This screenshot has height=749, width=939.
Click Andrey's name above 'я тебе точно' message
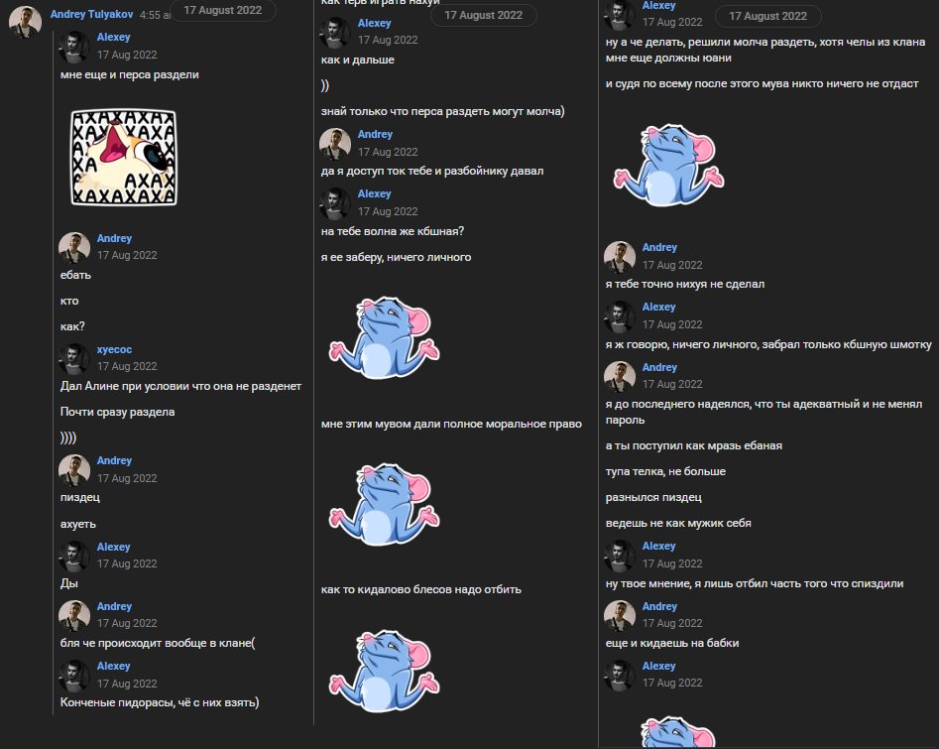[x=659, y=247]
